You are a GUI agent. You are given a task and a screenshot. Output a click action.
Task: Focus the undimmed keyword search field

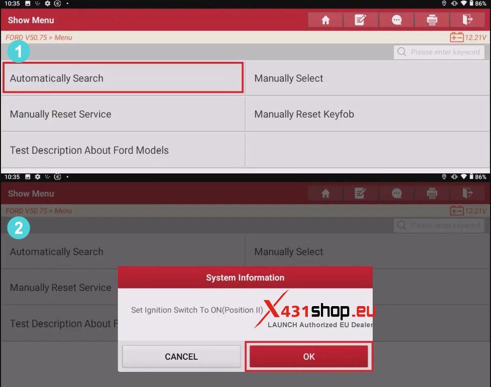[439, 52]
